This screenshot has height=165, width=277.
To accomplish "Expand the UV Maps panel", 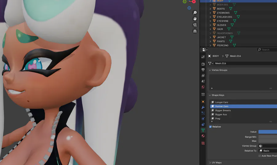I will click(210, 163).
